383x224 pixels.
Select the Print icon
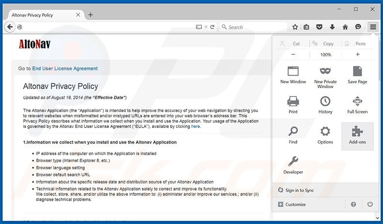pos(293,105)
